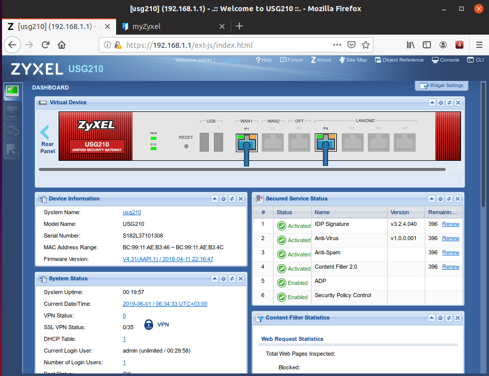Image resolution: width=489 pixels, height=376 pixels.
Task: Open Content Filter Statistics settings gear
Action: [x=440, y=318]
